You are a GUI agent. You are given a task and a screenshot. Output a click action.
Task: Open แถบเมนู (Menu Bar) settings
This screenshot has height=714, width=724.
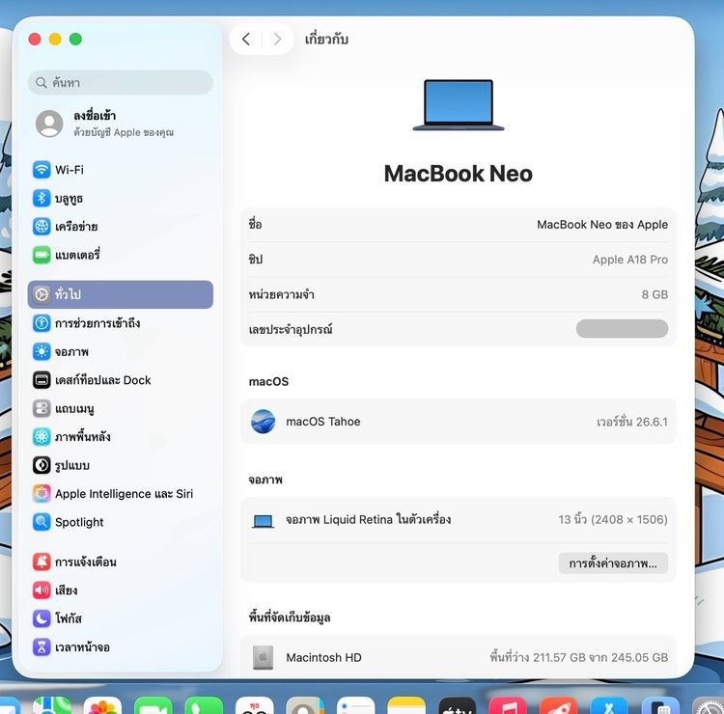[120, 408]
